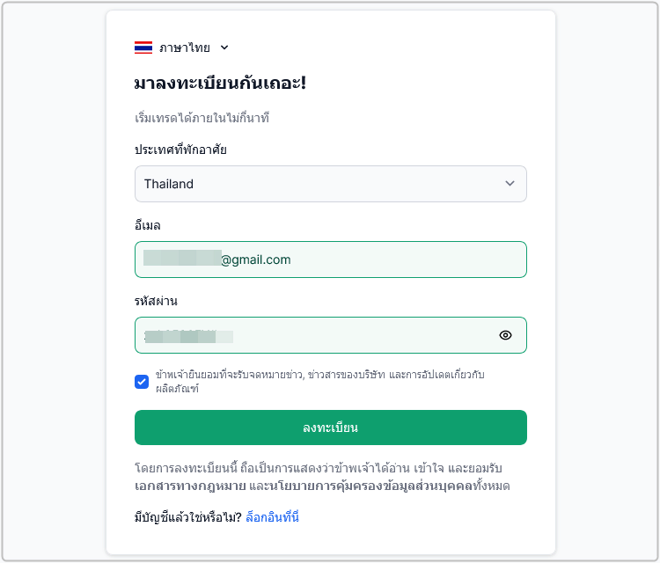This screenshot has height=563, width=660.
Task: Open the นโยบายการคุ้มครองข้อมูลส่วนบุคคล privacy policy link
Action: 378,486
